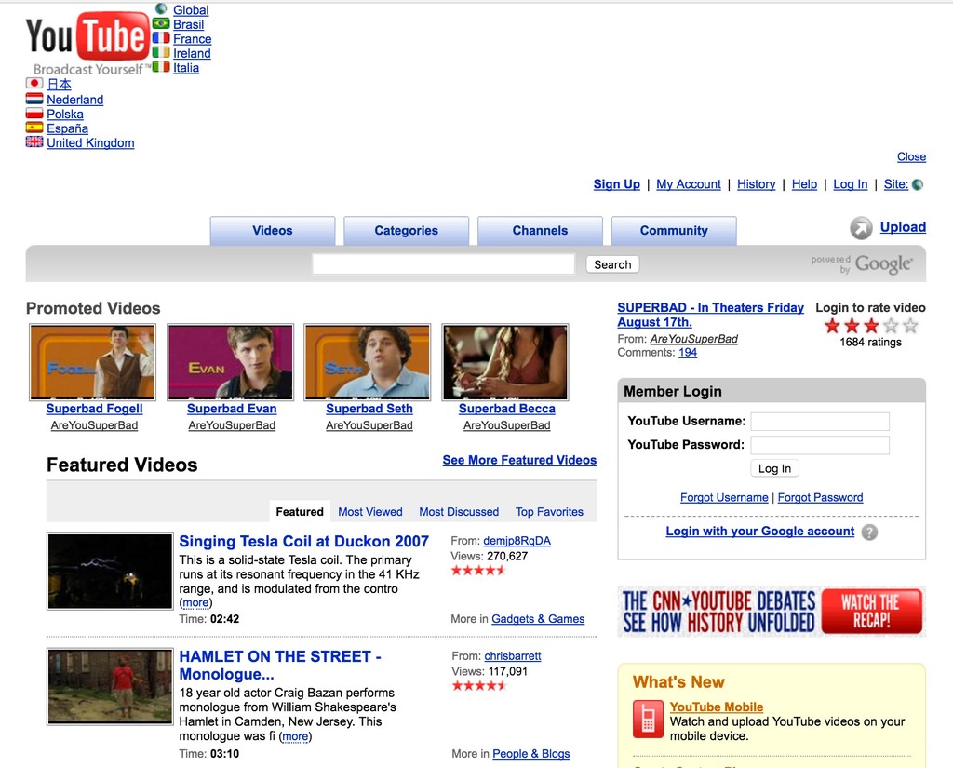Switch to the Most Viewed tab

point(369,511)
